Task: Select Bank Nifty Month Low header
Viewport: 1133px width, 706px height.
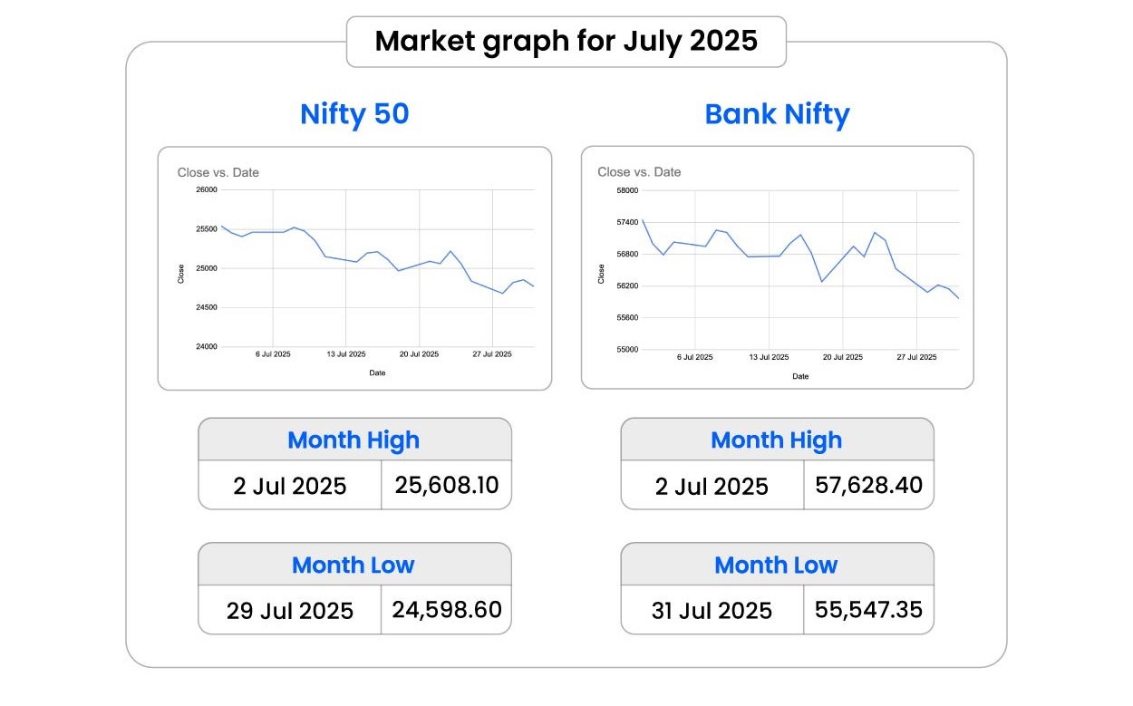Action: (x=777, y=566)
